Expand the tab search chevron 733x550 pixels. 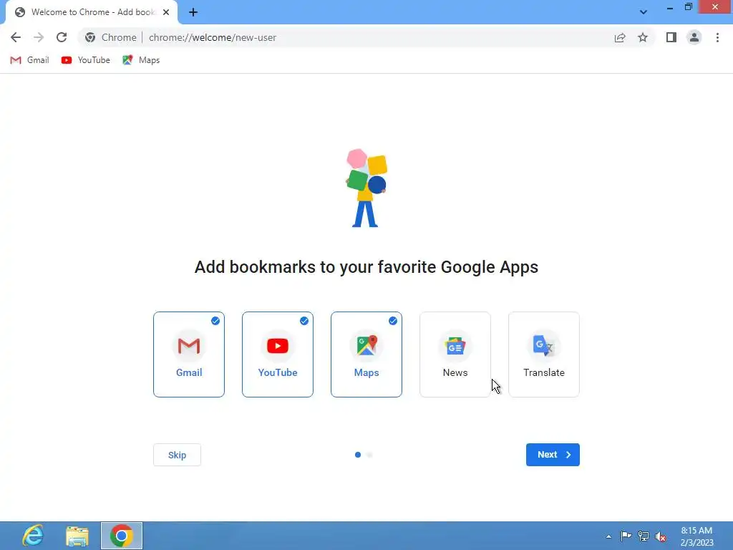tap(644, 12)
